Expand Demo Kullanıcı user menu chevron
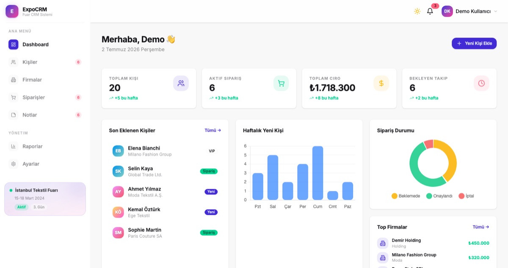 [496, 11]
